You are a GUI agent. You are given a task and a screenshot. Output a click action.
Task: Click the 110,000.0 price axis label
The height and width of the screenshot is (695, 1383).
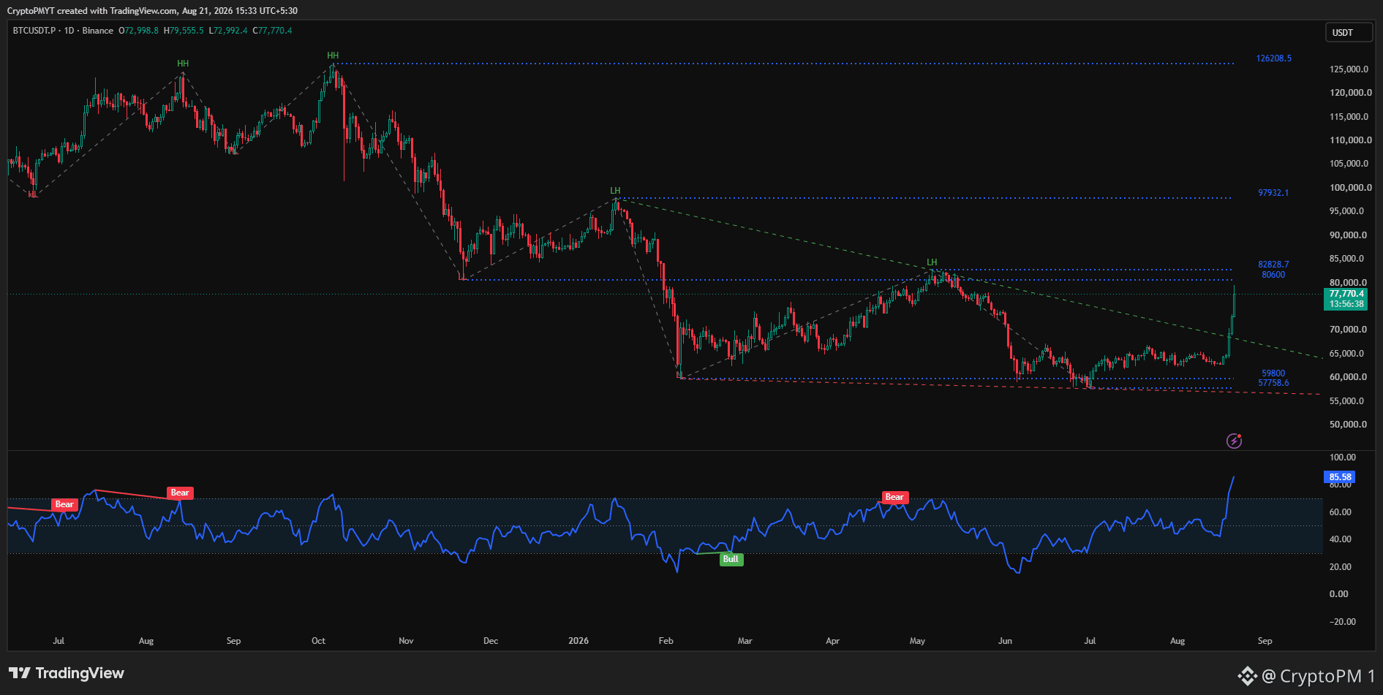point(1349,140)
